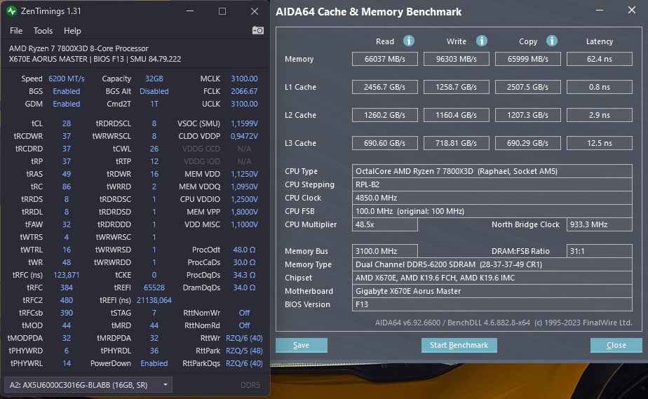Minimize the ZenTimings window

pos(190,12)
